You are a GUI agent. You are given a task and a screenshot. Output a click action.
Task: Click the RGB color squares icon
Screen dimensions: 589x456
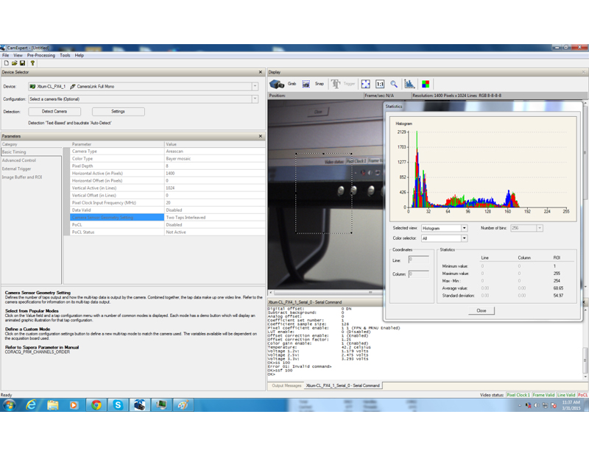426,84
